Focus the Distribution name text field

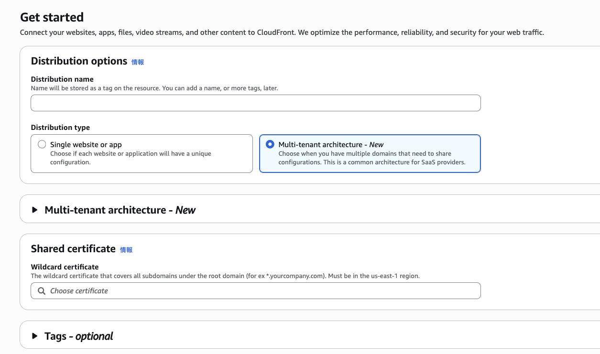pos(255,103)
